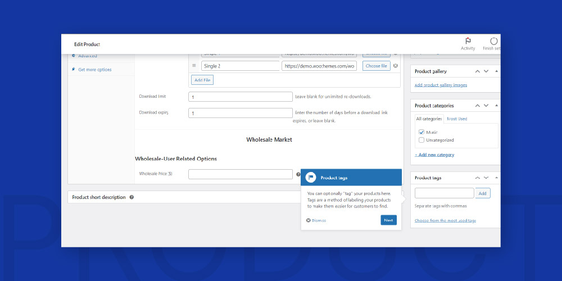Image resolution: width=562 pixels, height=281 pixels.
Task: Click the Product short description heading
Action: (x=99, y=197)
